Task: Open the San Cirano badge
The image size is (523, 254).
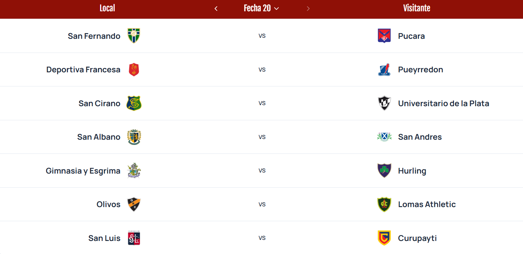Action: click(134, 103)
